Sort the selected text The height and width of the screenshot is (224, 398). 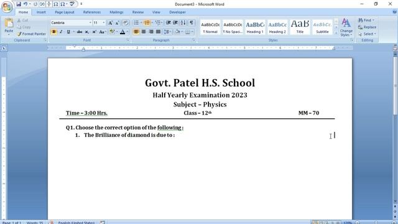click(x=183, y=23)
